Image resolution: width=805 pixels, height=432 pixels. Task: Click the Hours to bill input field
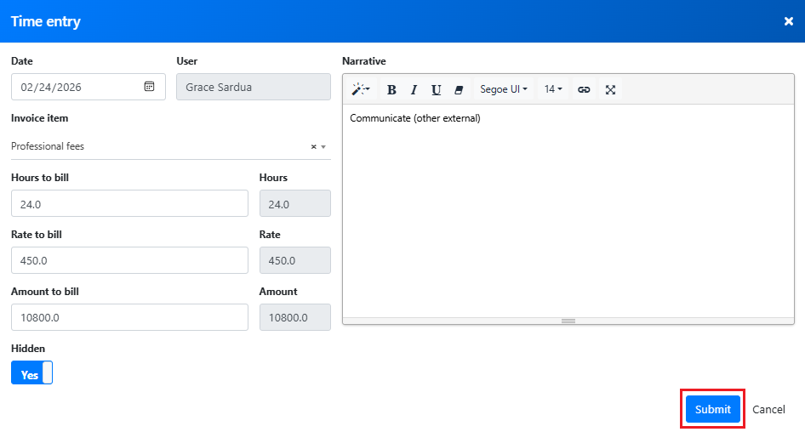(129, 204)
